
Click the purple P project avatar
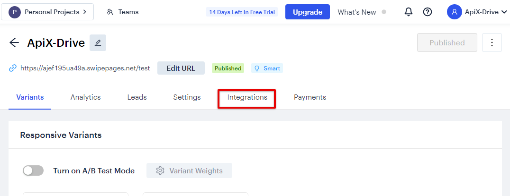pyautogui.click(x=15, y=12)
